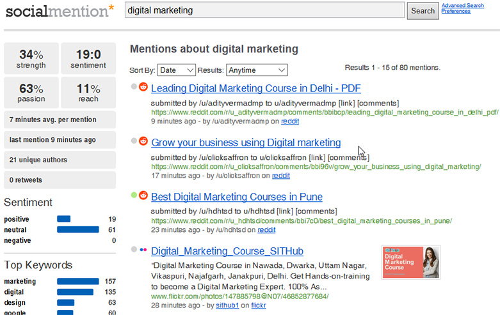Click the positive sentiment bar

64,219
